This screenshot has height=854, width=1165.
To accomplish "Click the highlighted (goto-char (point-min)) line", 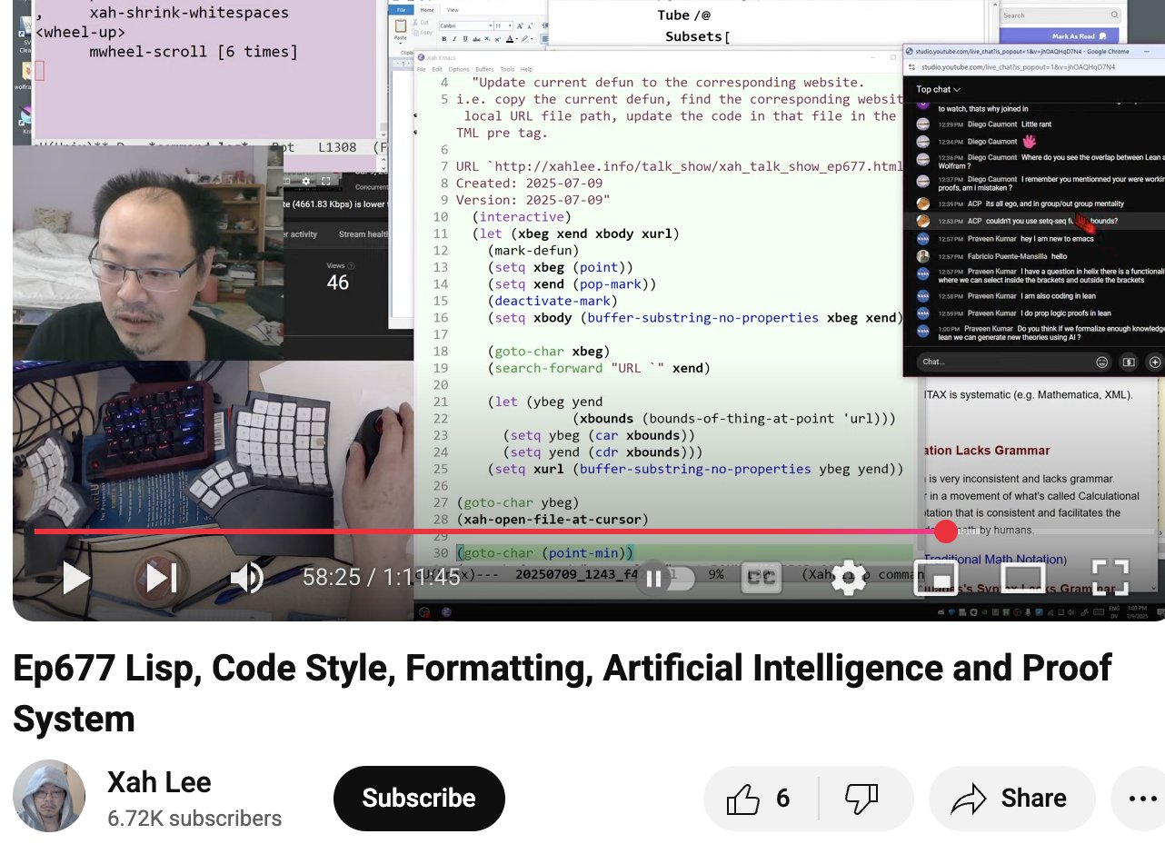I will (x=545, y=552).
